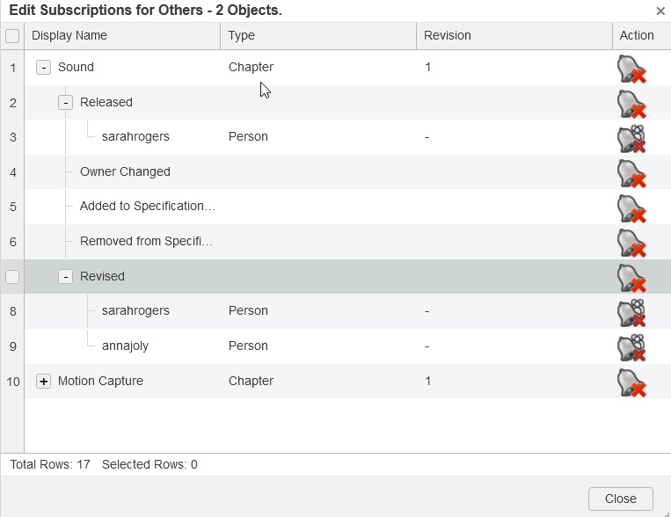Collapse the Released event node

65,103
